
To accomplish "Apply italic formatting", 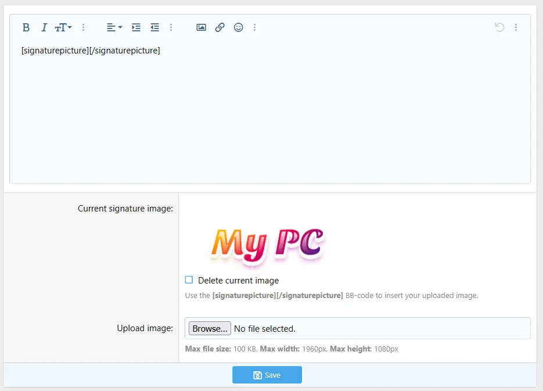I will [x=44, y=27].
